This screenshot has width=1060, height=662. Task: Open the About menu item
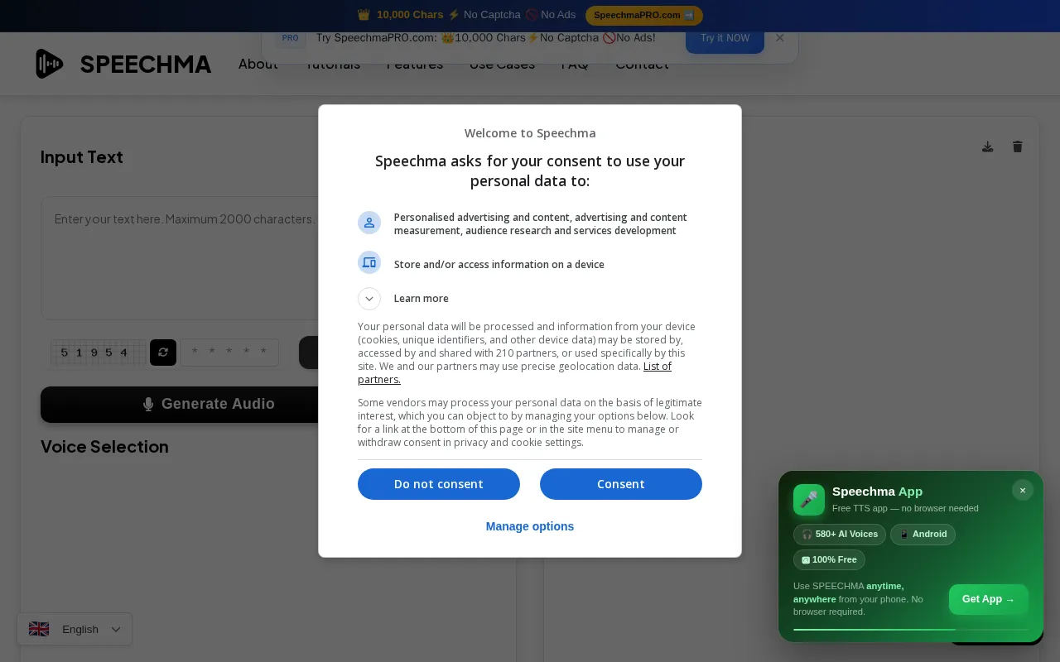point(258,65)
